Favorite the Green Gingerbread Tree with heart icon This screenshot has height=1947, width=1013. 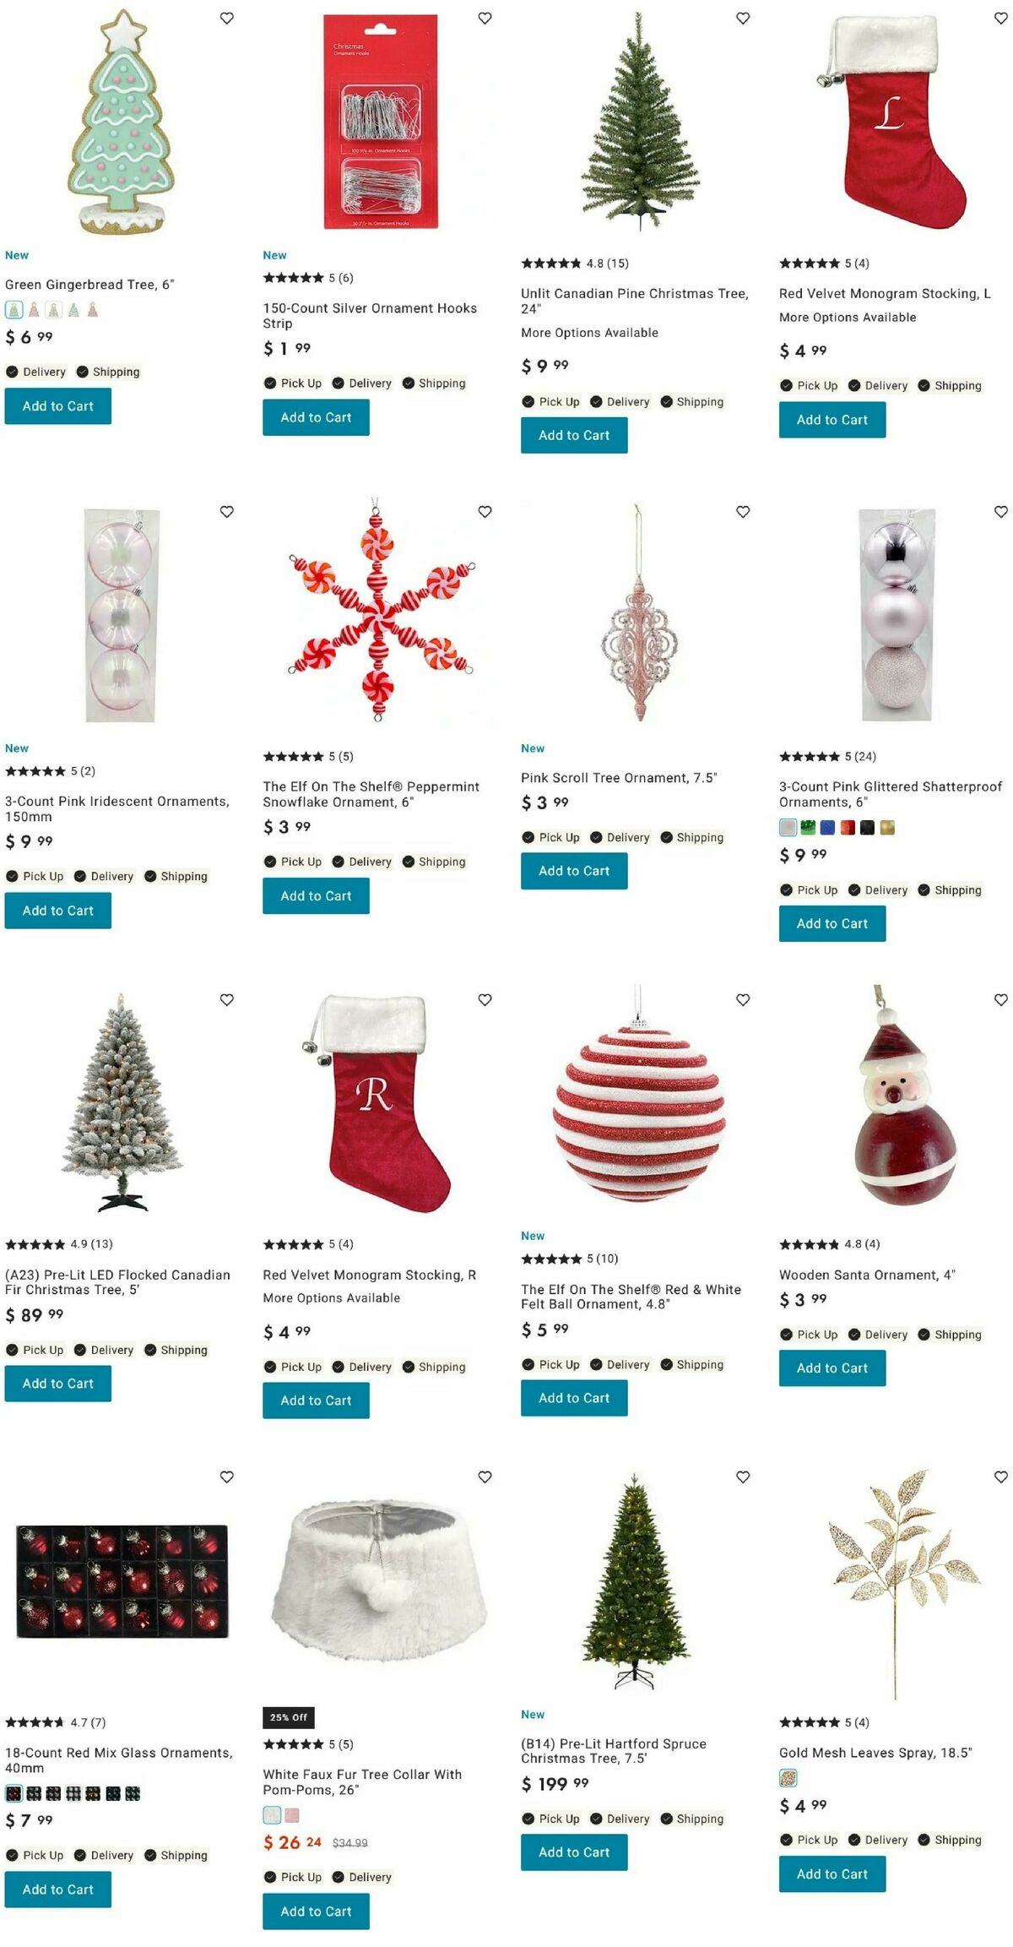[x=227, y=18]
